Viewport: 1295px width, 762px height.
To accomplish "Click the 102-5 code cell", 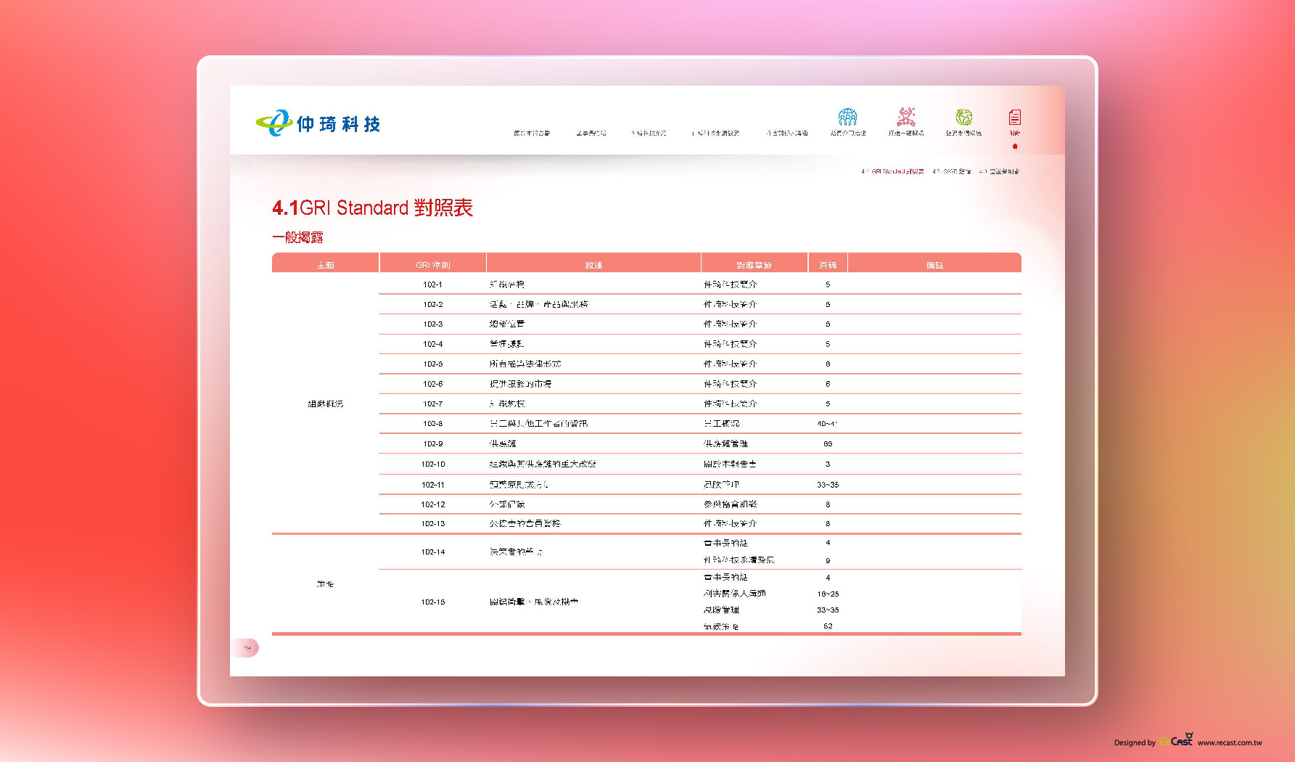I will [432, 364].
